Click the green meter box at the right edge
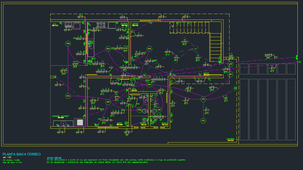Viewport: 303px width, 170px height. [x=297, y=57]
